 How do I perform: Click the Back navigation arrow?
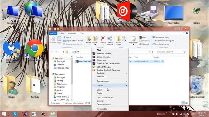coord(52,52)
